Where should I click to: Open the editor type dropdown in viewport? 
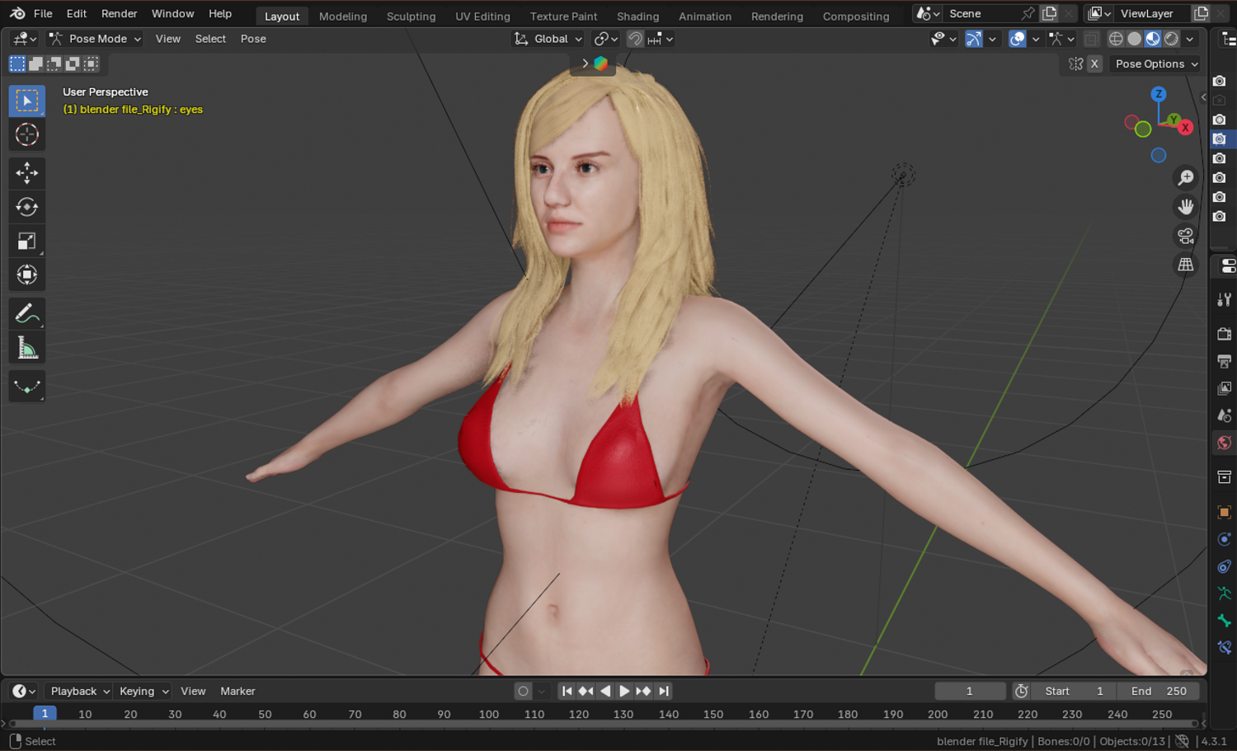coord(24,39)
